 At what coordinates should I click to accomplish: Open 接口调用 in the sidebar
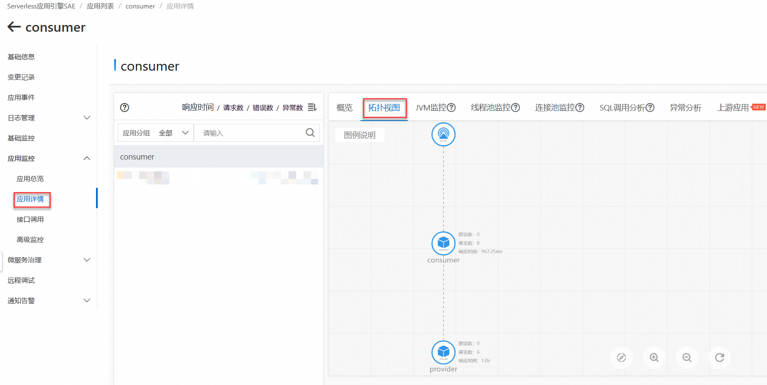[x=30, y=219]
